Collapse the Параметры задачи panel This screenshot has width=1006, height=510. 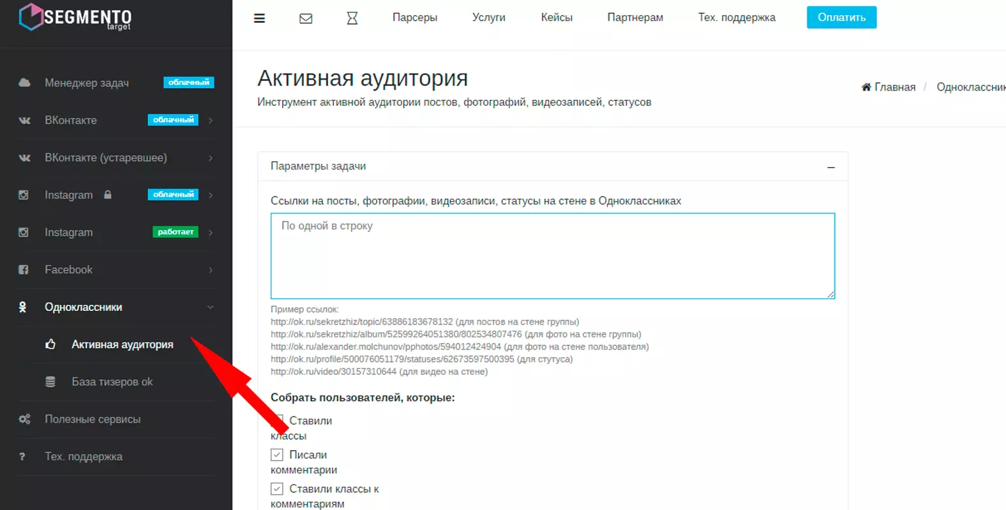point(830,167)
